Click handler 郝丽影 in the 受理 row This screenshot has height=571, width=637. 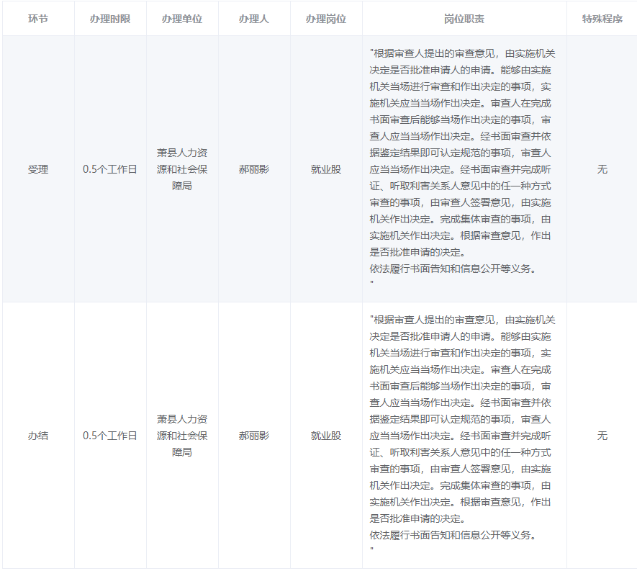(x=254, y=169)
